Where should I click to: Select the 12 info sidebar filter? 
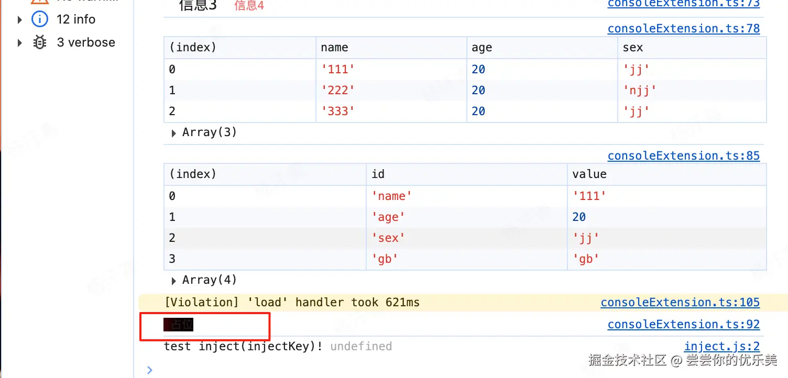pyautogui.click(x=76, y=19)
